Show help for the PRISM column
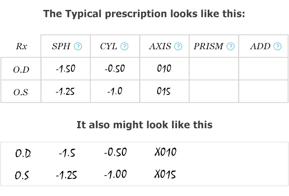The width and height of the screenshot is (289, 196). tap(231, 46)
